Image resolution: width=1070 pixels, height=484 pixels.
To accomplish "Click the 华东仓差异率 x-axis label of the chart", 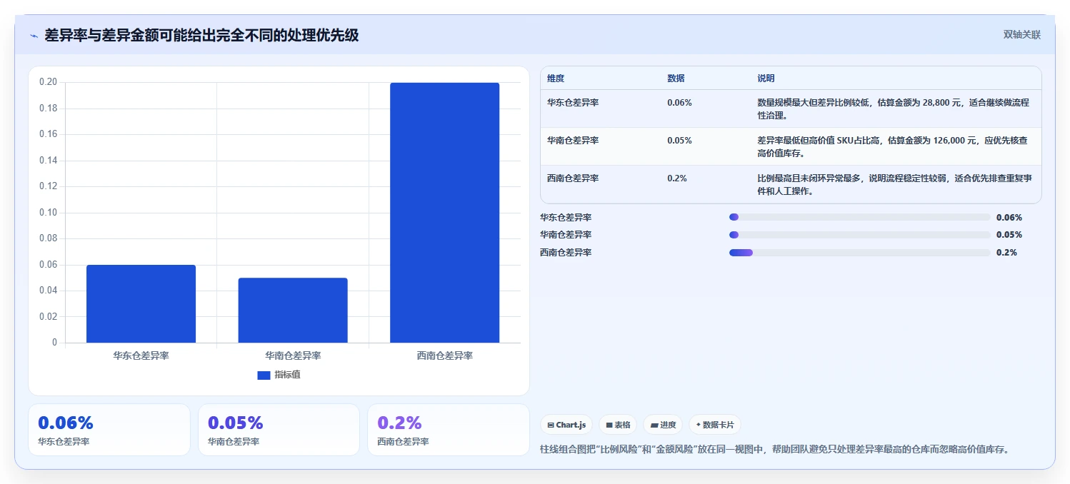I will [141, 355].
